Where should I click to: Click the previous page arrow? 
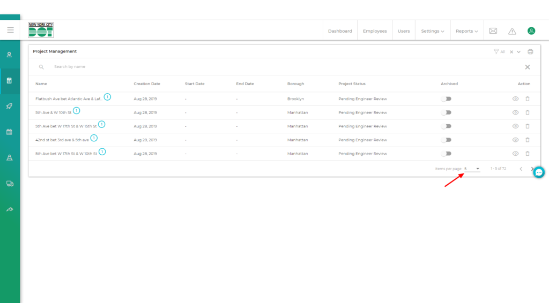[521, 169]
